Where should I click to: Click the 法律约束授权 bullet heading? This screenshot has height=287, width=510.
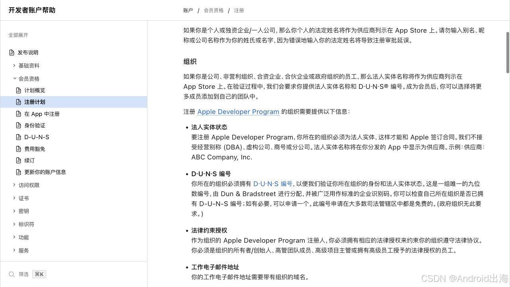[x=209, y=230]
